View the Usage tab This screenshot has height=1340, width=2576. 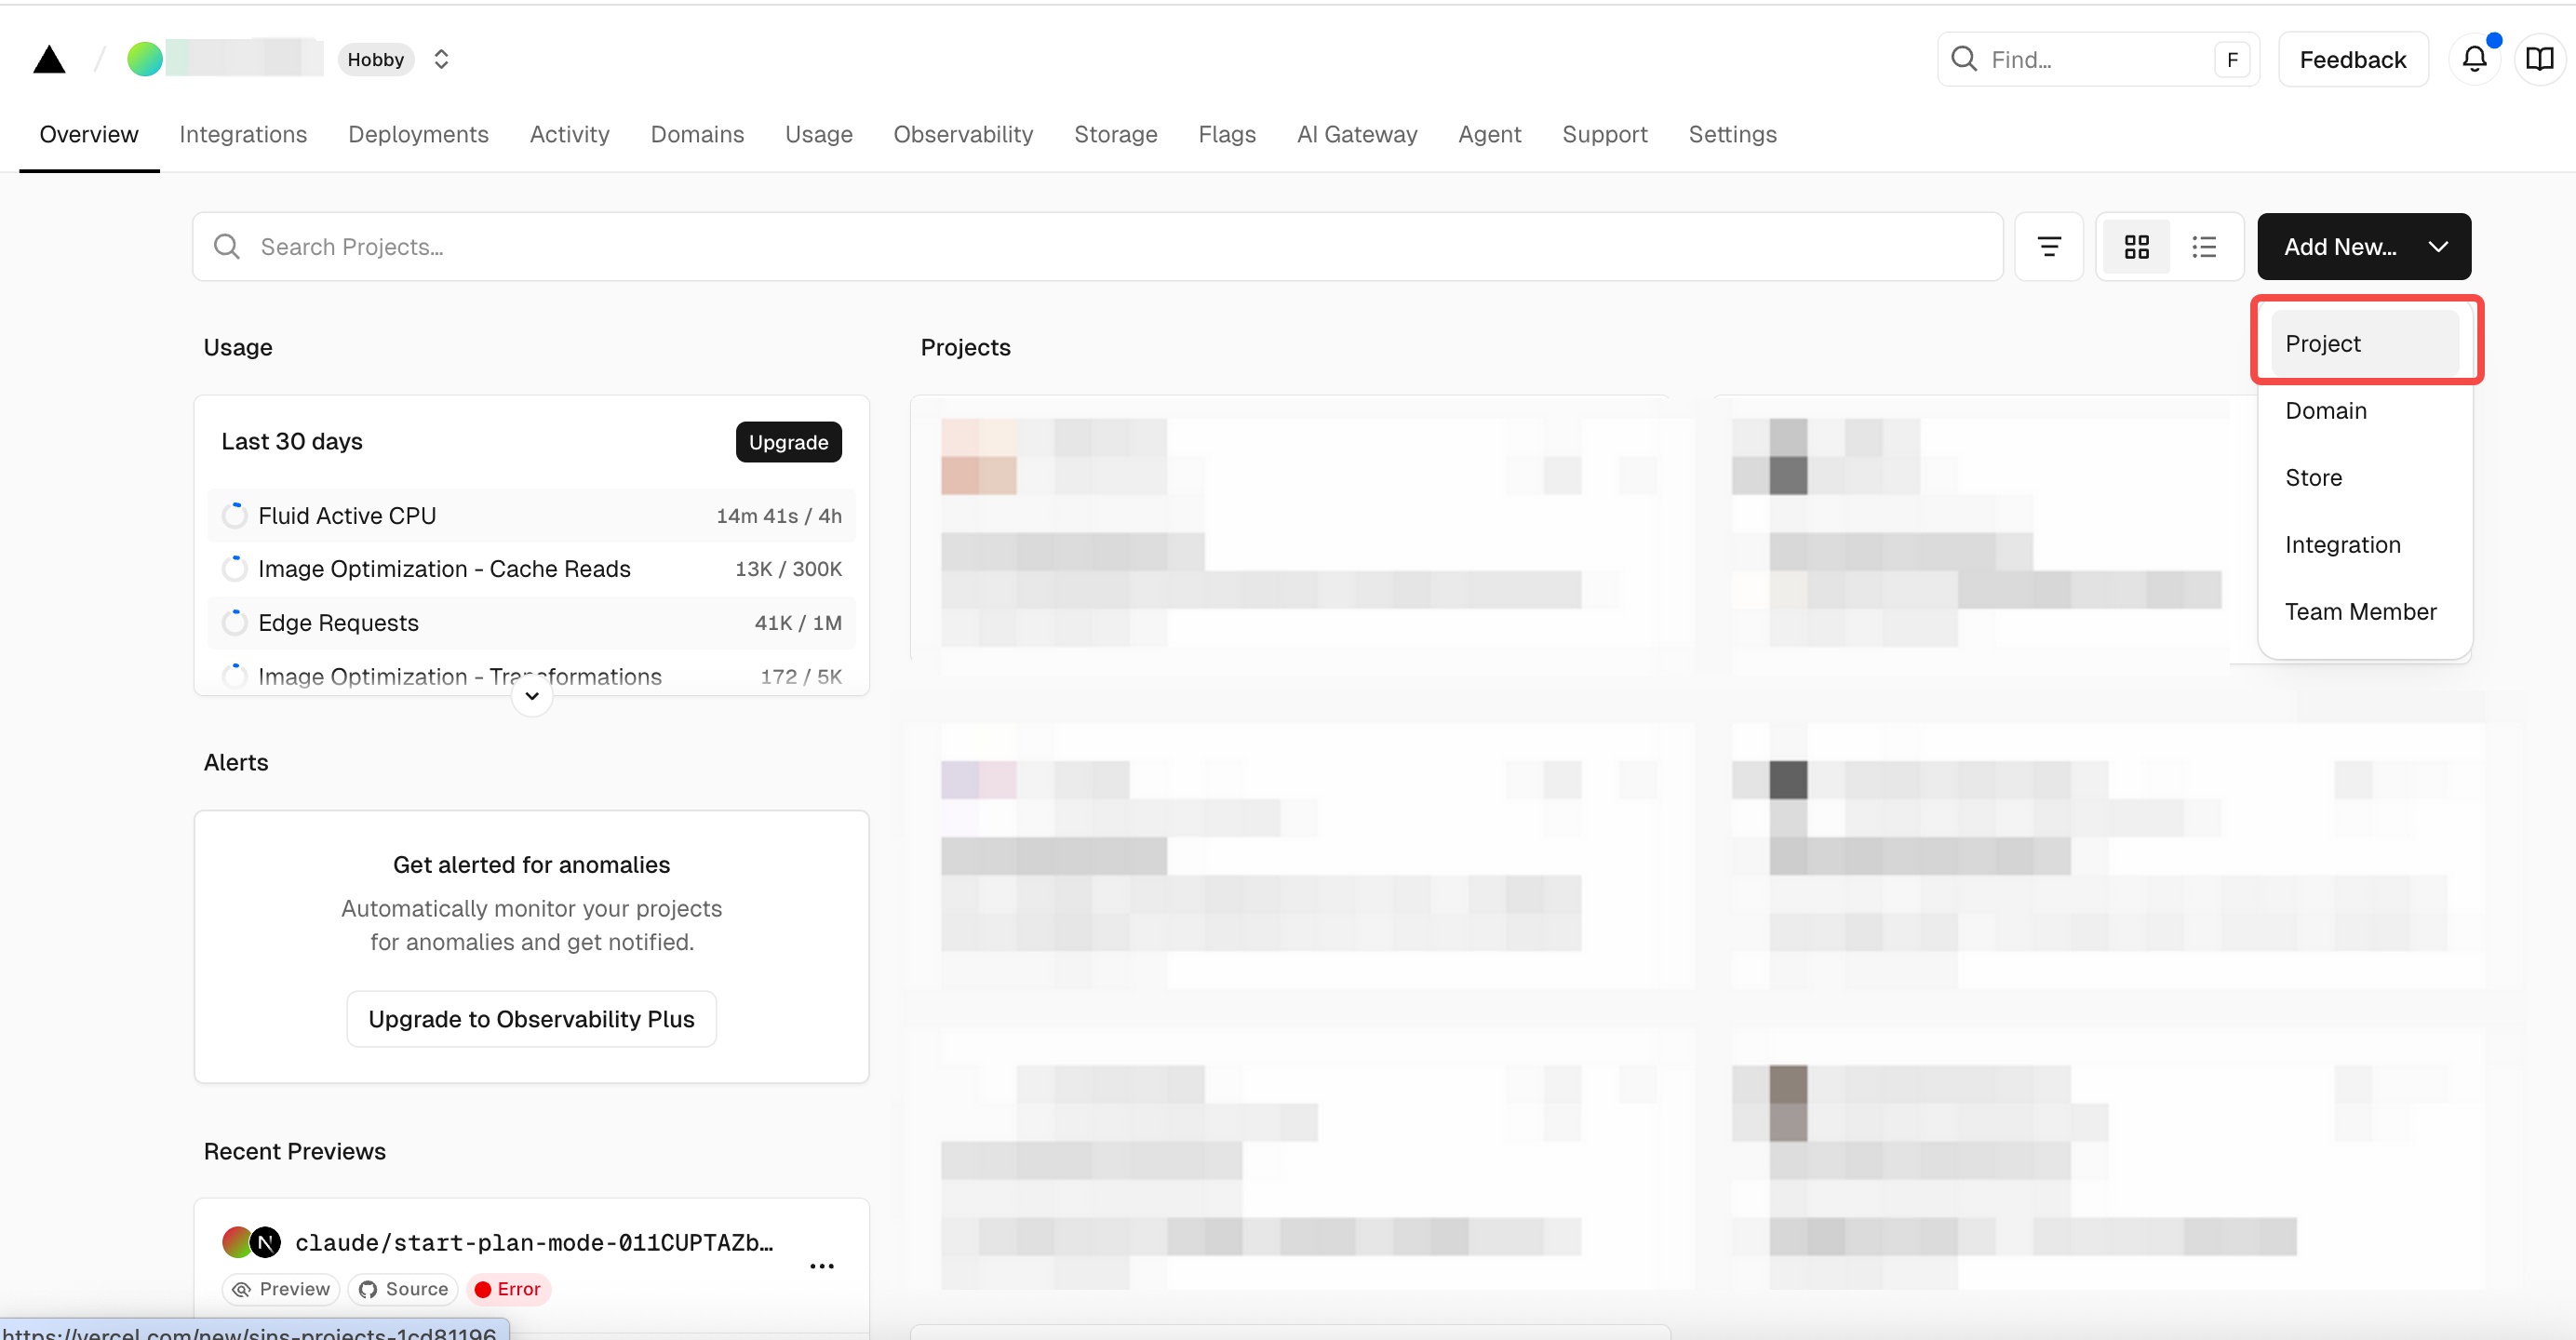[818, 134]
